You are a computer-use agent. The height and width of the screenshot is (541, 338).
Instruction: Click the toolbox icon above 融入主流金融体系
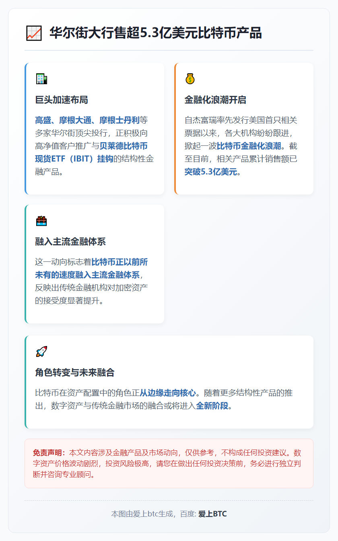[41, 221]
